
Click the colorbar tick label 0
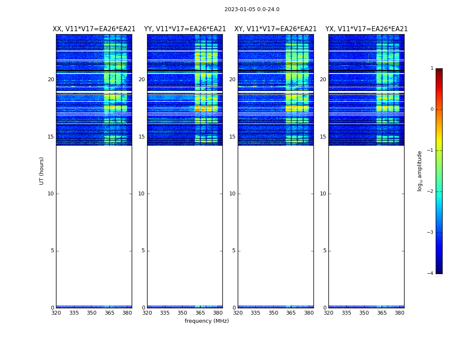tap(432, 109)
